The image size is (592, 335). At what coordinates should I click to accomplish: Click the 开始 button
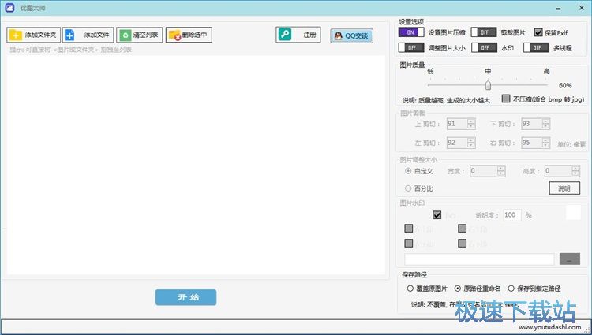185,297
